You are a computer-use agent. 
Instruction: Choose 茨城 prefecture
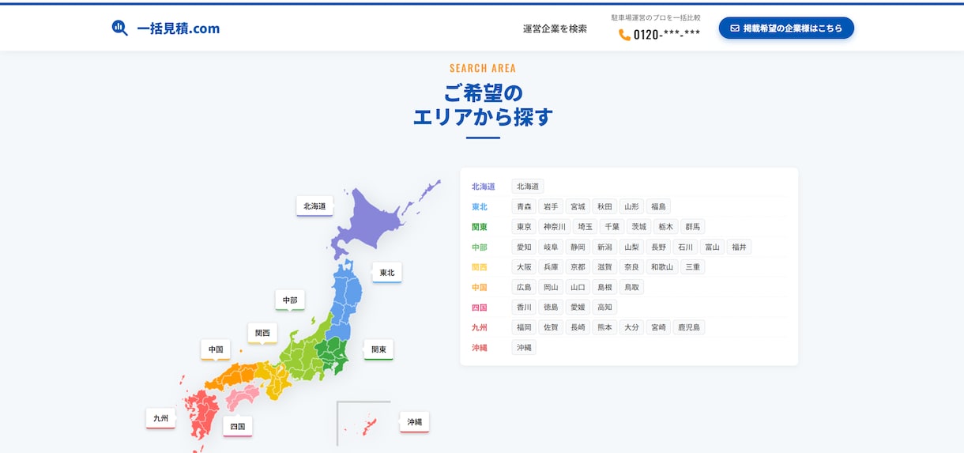638,226
